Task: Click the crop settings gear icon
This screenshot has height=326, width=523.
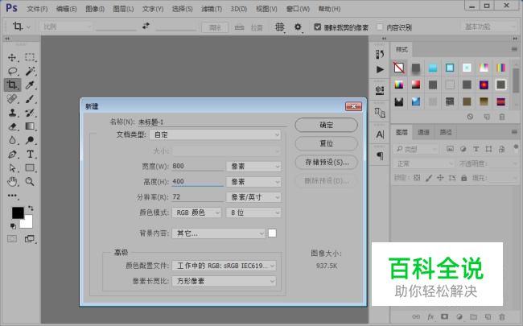Action: [x=297, y=27]
